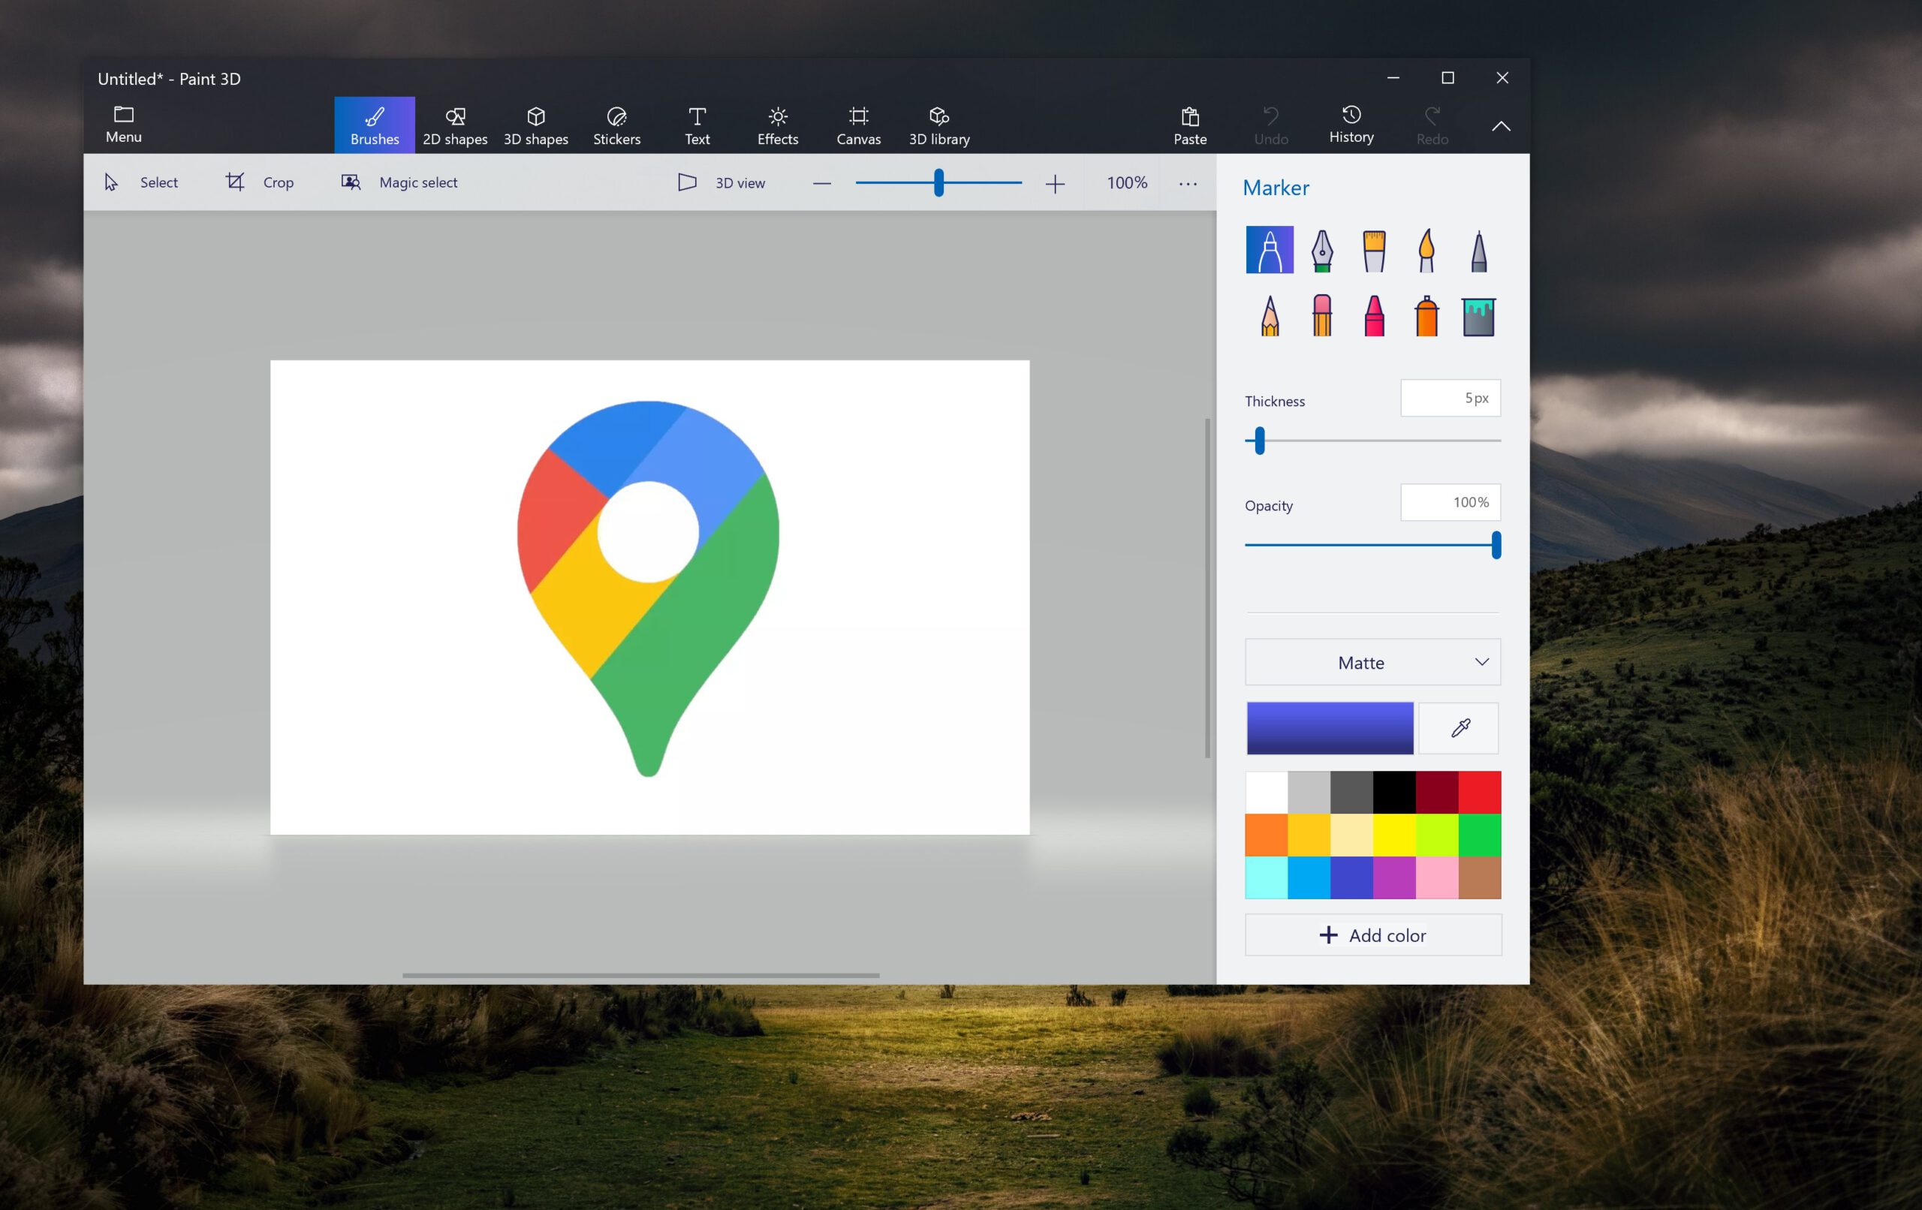
Task: Click the 100% zoom percentage field
Action: pos(1126,183)
